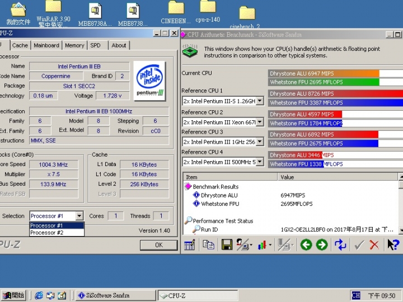Click the Sandra copy results icon
This screenshot has height=302, width=403.
pyautogui.click(x=208, y=244)
